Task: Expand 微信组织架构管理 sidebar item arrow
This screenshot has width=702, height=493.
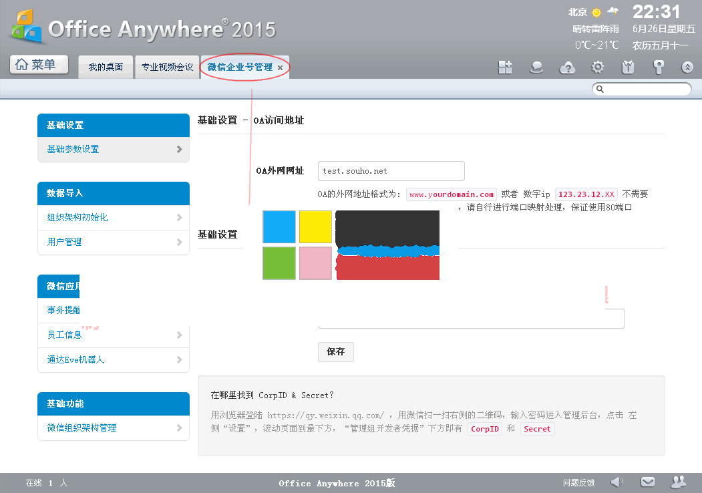Action: 179,428
